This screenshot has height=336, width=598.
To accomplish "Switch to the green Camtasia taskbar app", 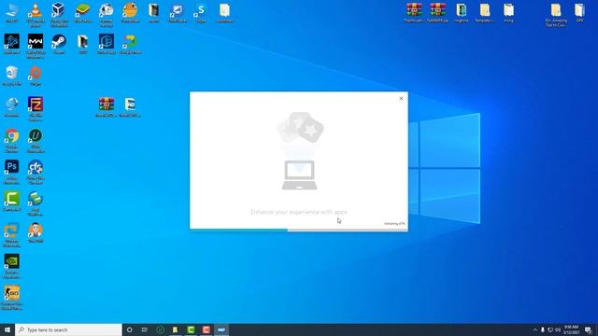I will click(x=191, y=329).
